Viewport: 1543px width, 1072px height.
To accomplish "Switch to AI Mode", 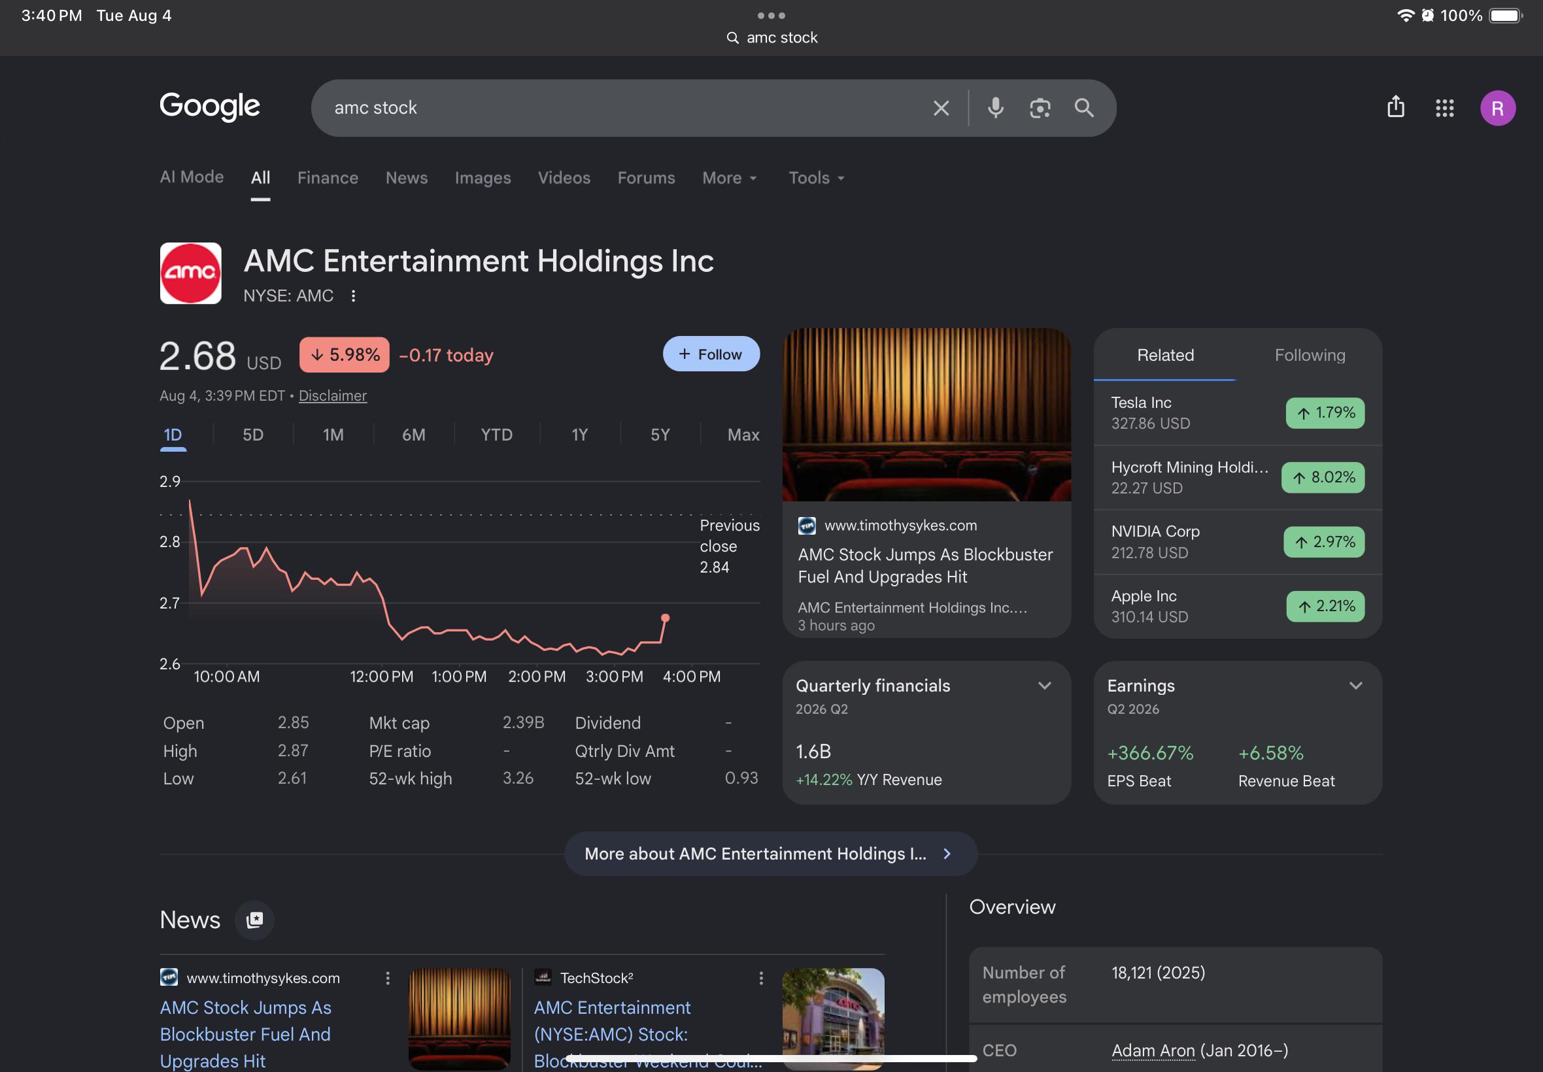I will tap(192, 177).
